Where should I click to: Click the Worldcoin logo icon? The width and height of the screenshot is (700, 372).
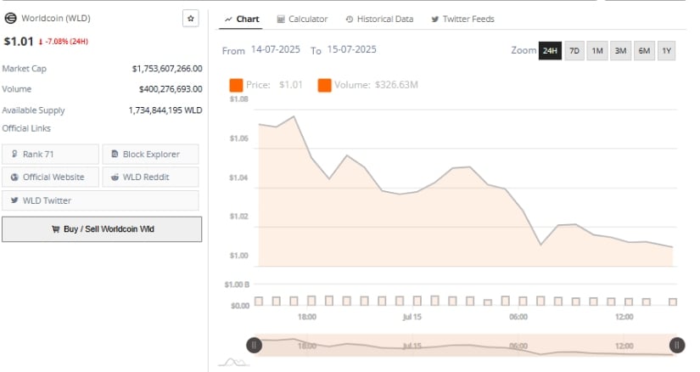10,19
